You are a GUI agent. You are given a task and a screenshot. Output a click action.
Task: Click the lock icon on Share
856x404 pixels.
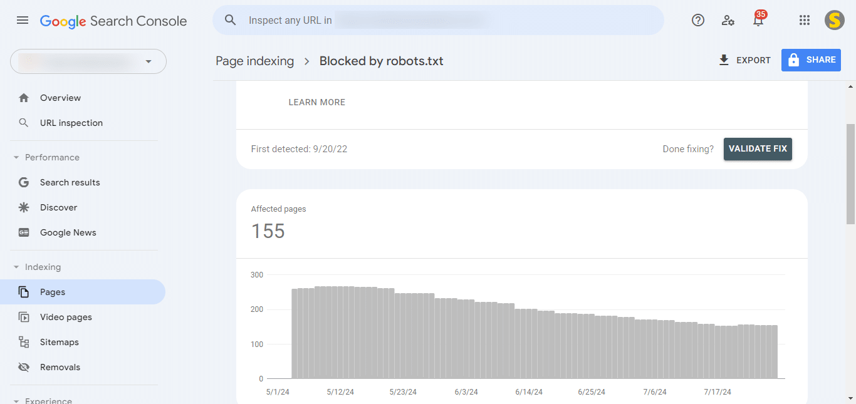(793, 60)
